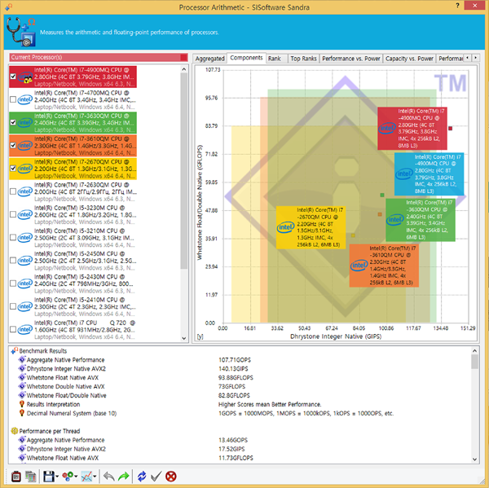
Task: Click the grey back arrow icon
Action: [109, 477]
